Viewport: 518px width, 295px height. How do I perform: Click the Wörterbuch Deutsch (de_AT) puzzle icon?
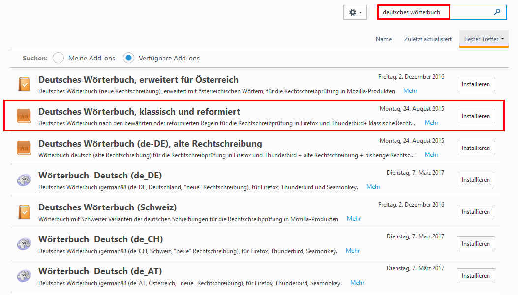pyautogui.click(x=24, y=276)
